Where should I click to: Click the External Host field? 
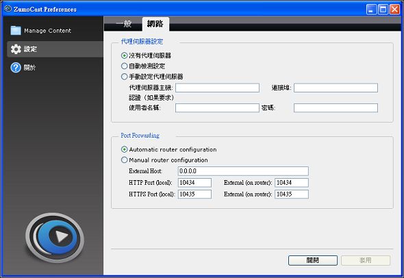point(243,170)
